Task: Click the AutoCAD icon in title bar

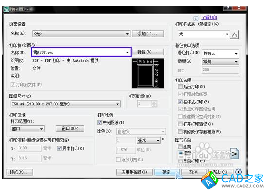Action: (6, 9)
